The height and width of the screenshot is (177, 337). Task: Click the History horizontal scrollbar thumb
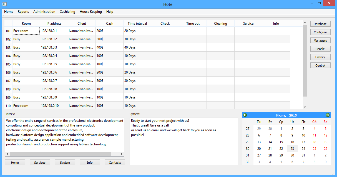60,154
